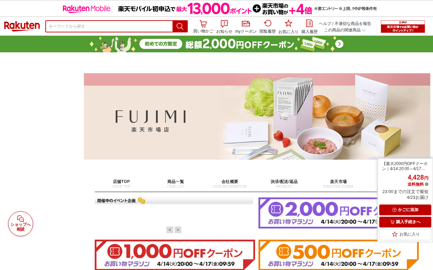Open the 1,000円OFF coupon banner
The width and height of the screenshot is (433, 270).
[175, 255]
